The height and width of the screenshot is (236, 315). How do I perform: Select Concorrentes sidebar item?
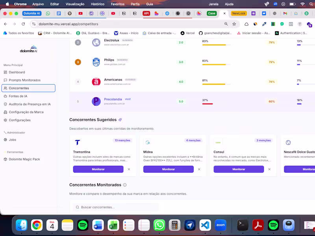point(28,88)
